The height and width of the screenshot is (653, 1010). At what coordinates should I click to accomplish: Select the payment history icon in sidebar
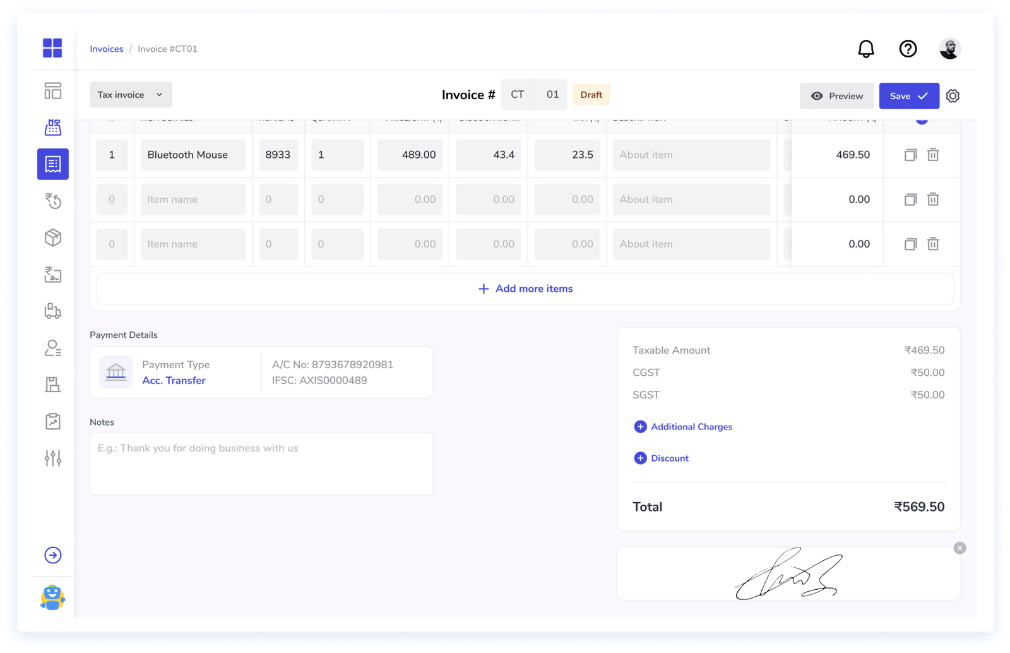(52, 201)
